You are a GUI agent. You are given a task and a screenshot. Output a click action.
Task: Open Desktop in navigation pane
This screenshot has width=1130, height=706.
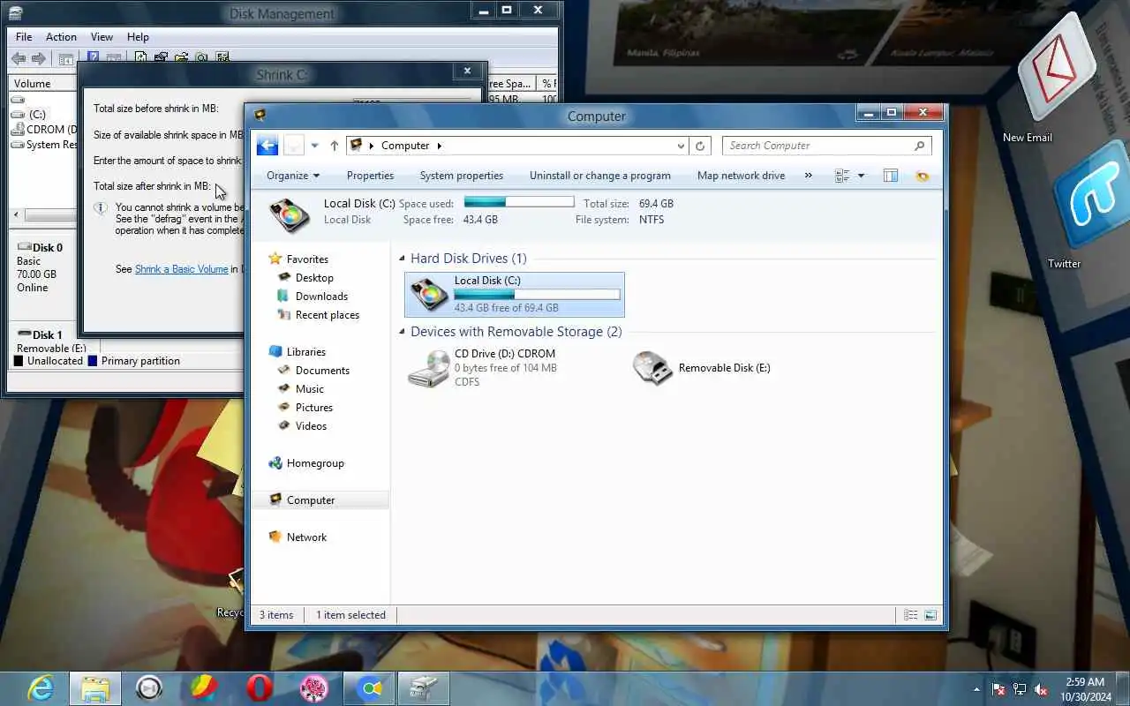click(x=314, y=277)
